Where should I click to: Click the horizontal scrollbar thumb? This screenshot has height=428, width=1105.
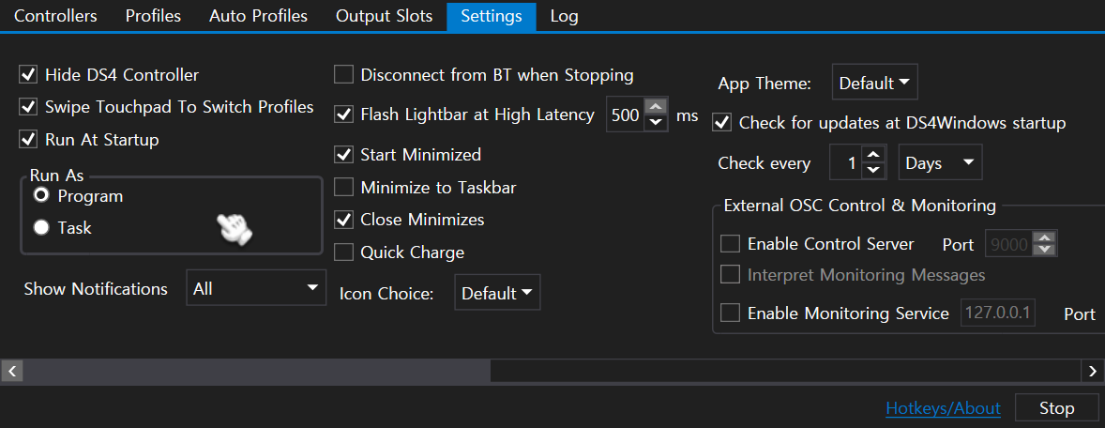256,370
